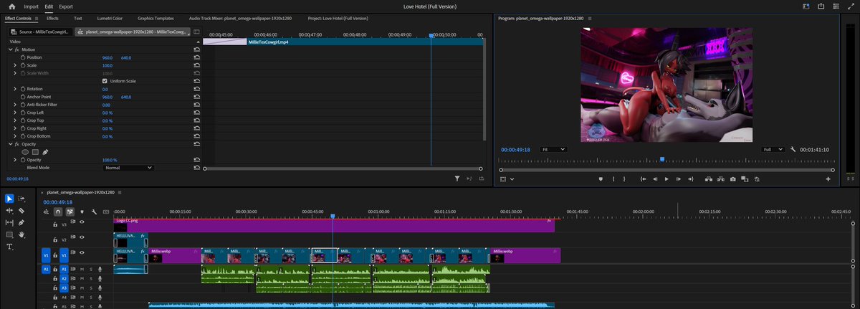Create an ellipse mask under Opacity
This screenshot has width=860, height=309.
[x=25, y=152]
